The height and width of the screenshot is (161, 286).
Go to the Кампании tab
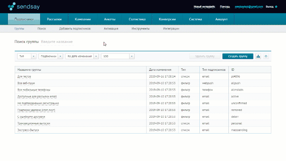click(x=82, y=19)
